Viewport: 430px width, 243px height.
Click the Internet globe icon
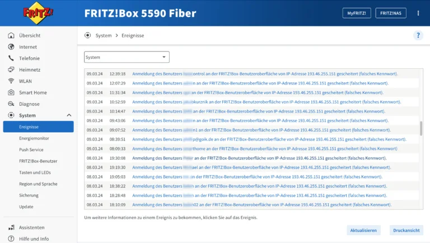click(x=11, y=46)
